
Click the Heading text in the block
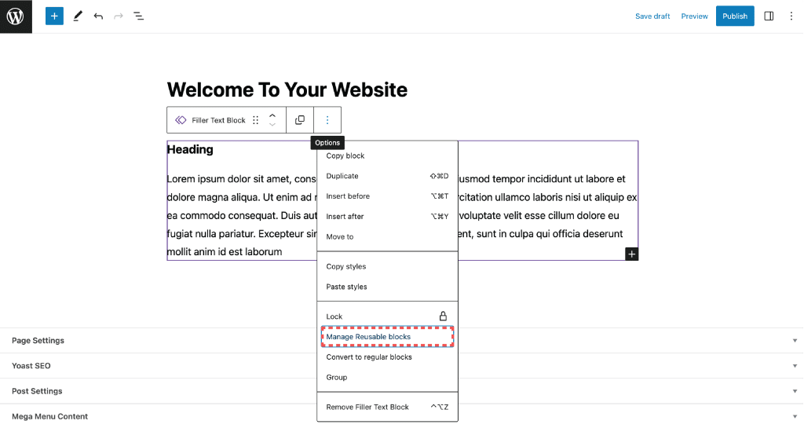tap(190, 150)
